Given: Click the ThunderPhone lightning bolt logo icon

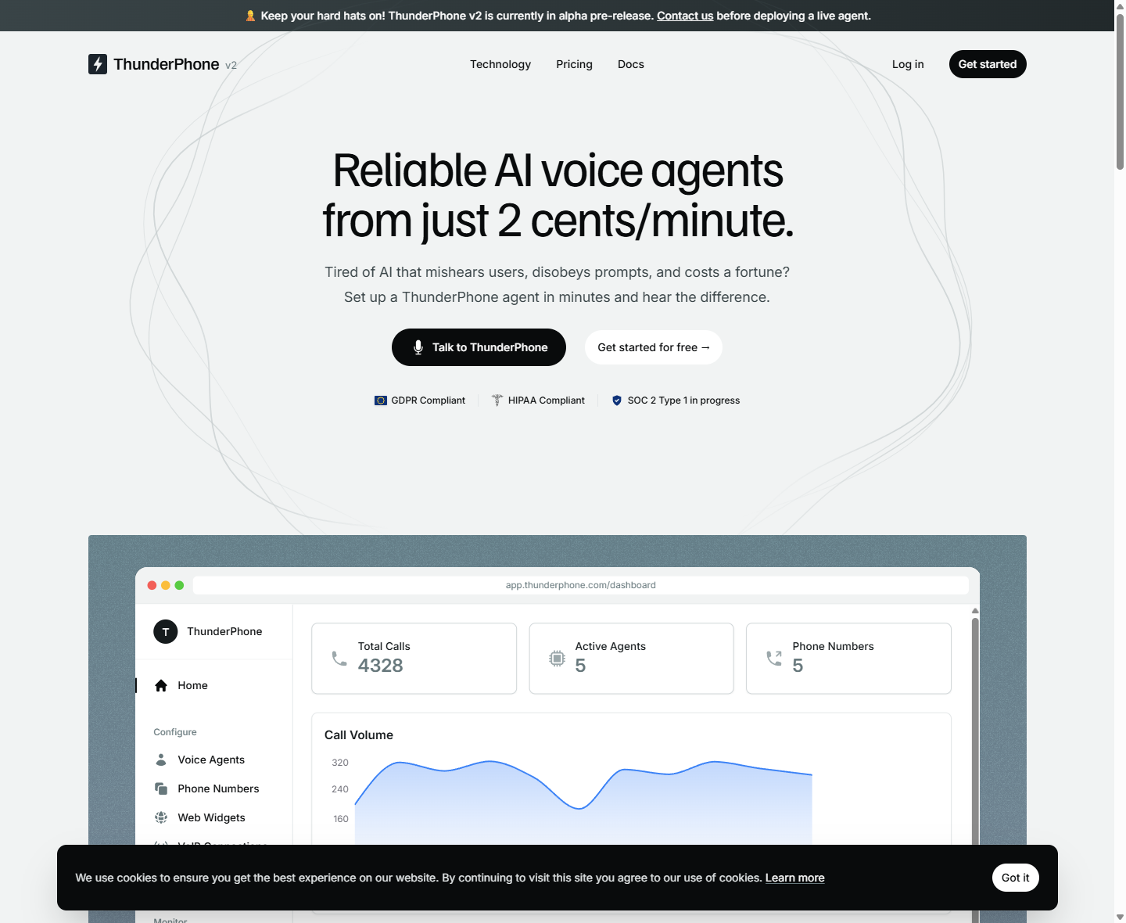Looking at the screenshot, I should [98, 64].
